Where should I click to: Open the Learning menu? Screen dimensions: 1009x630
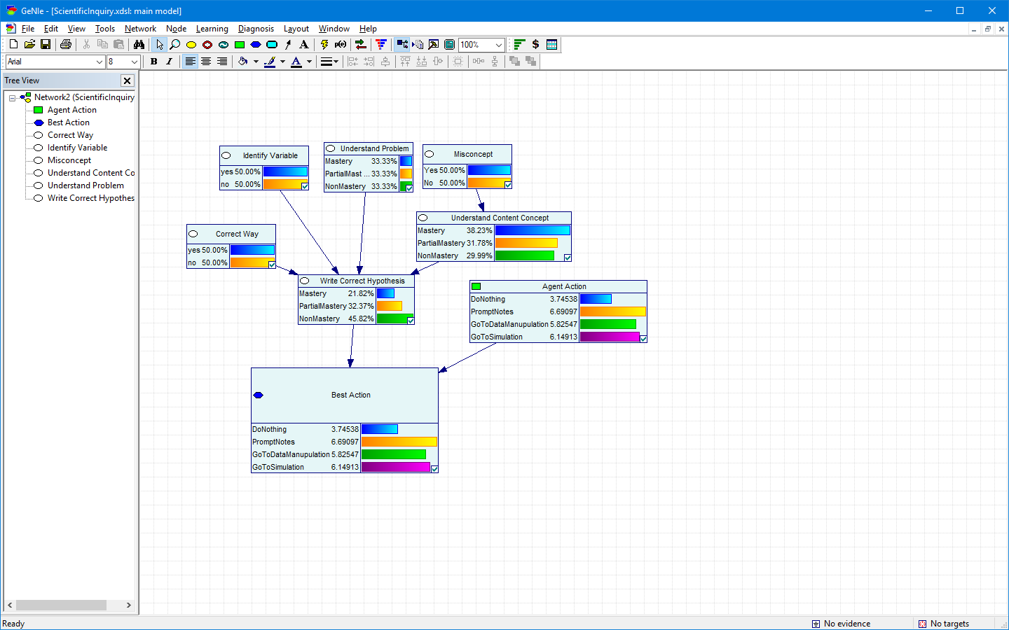[212, 29]
